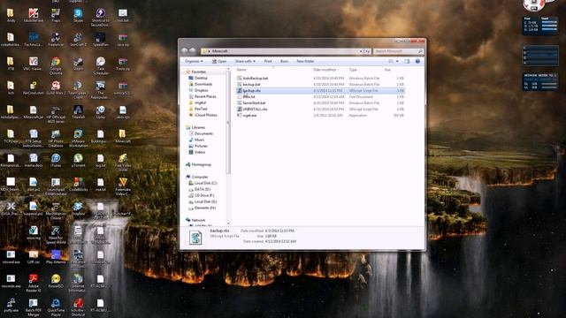Open Documents library in the sidebar
This screenshot has width=566, height=318.
click(203, 133)
